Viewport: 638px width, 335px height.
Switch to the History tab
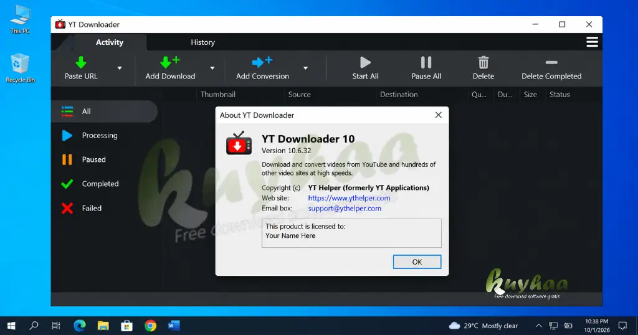pyautogui.click(x=202, y=42)
